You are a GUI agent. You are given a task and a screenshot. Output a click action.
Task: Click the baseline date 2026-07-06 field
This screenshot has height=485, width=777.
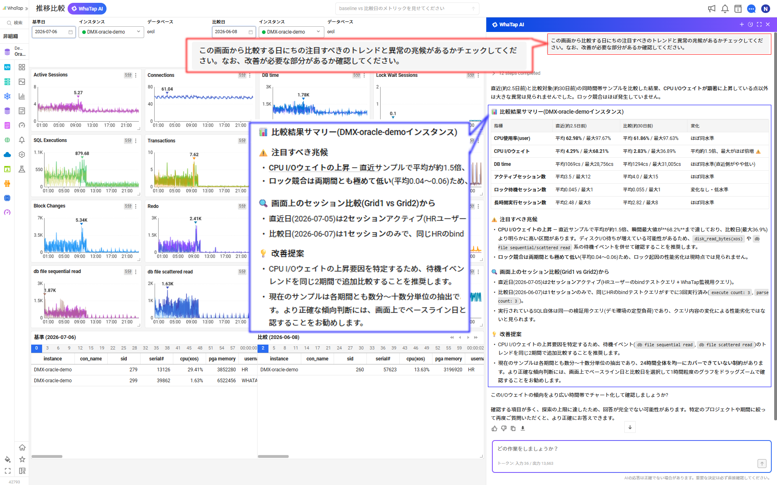53,32
